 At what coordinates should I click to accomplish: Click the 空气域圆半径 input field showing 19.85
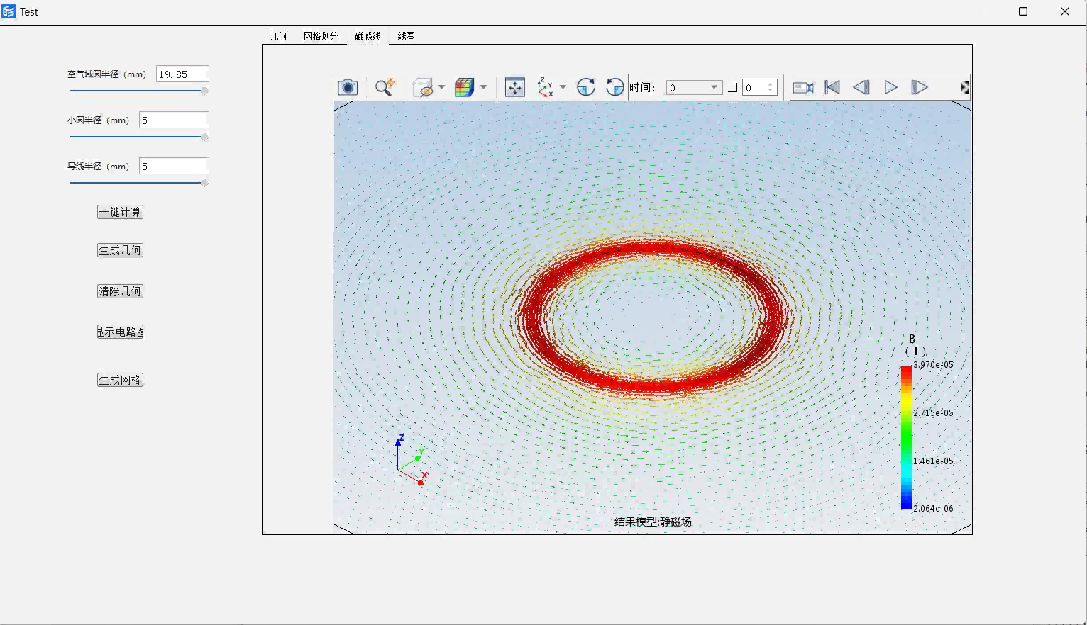[x=182, y=74]
